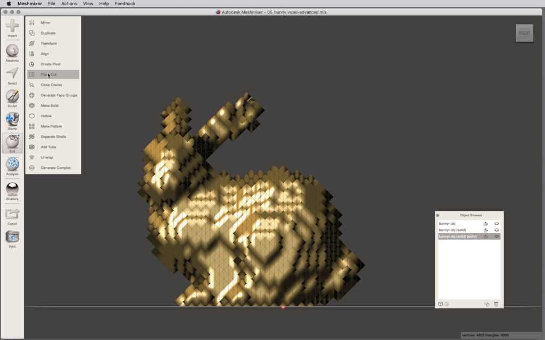Click duplicate button in Object Browser
Viewport: 545px width, 340px height.
[486, 304]
